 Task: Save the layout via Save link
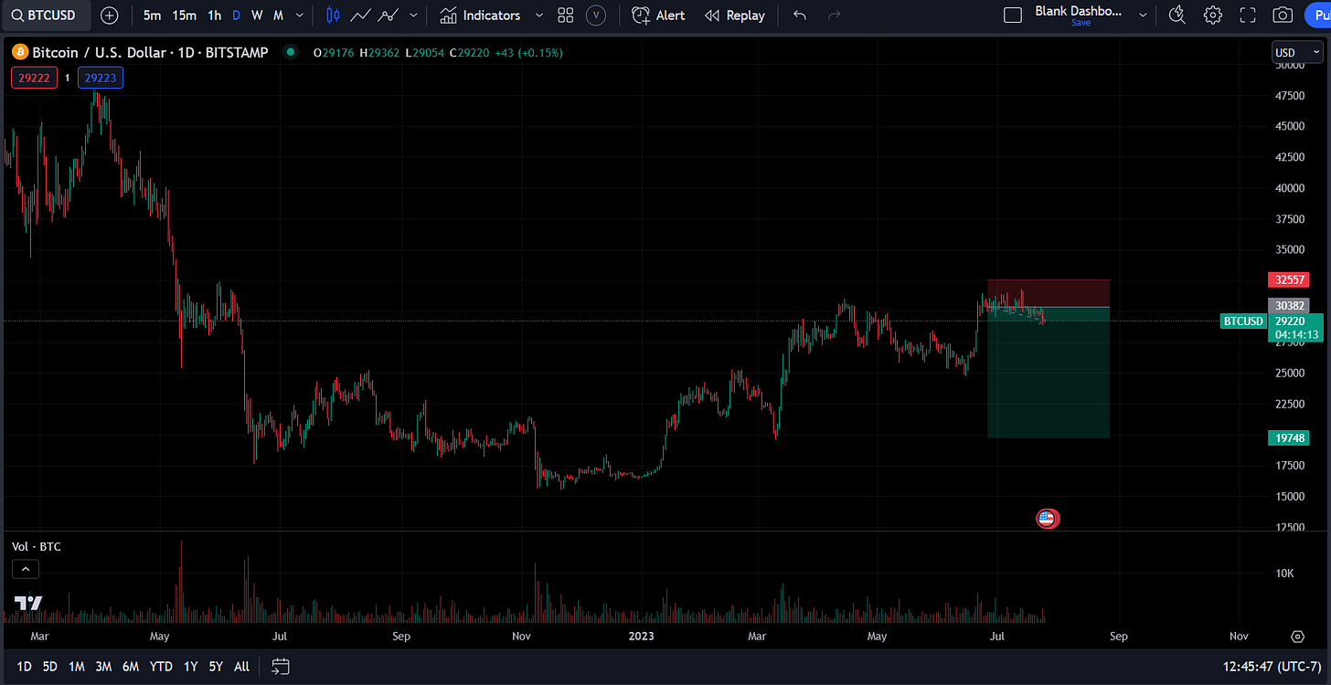click(x=1081, y=23)
